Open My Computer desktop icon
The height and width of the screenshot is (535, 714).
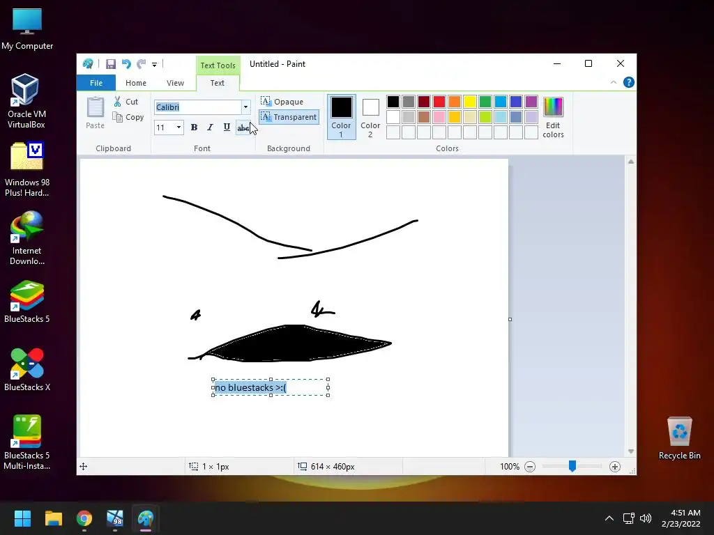(27, 29)
